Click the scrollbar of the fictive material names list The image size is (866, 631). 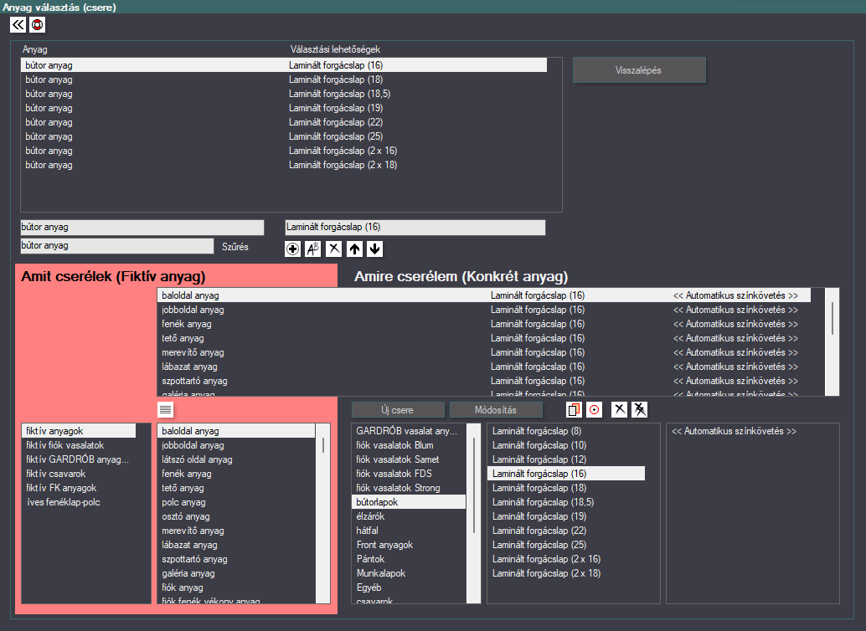323,513
